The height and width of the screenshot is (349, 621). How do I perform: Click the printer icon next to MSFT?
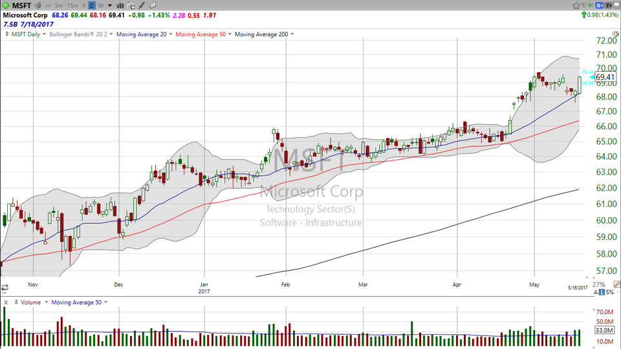[x=38, y=6]
